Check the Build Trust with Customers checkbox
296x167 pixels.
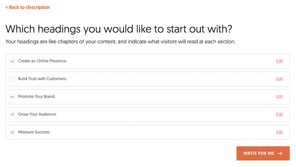pos(12,79)
